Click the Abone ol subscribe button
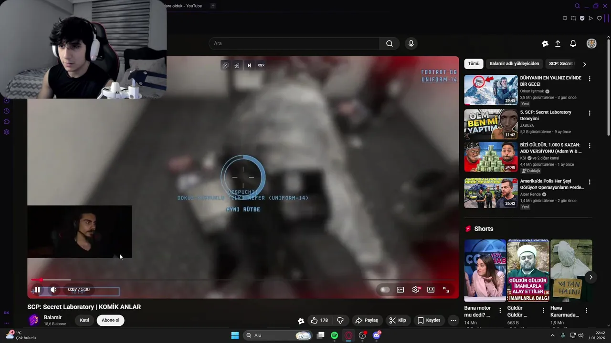611x343 pixels. click(x=110, y=320)
